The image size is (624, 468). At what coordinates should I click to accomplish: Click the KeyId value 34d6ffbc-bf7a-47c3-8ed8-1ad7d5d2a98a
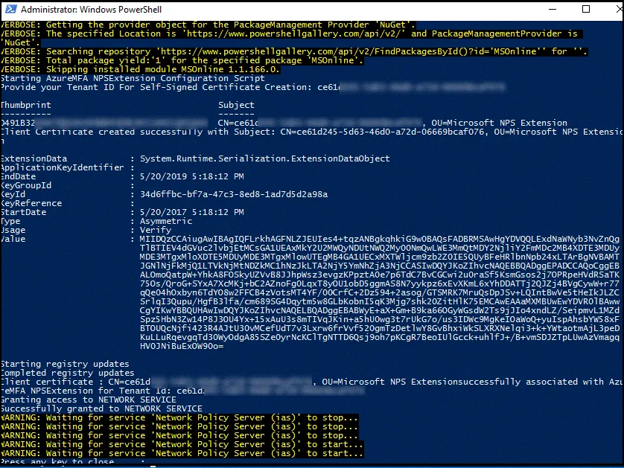[x=234, y=194]
